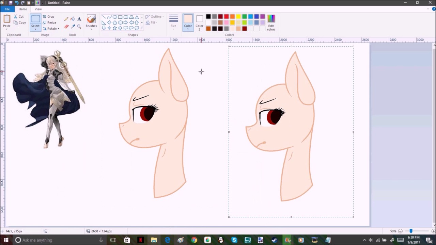Open Skype from the taskbar
Screen dimensions: 436x245
click(x=234, y=240)
